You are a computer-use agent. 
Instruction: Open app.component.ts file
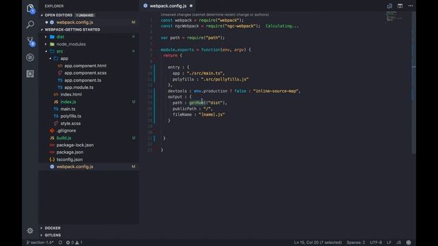(83, 80)
